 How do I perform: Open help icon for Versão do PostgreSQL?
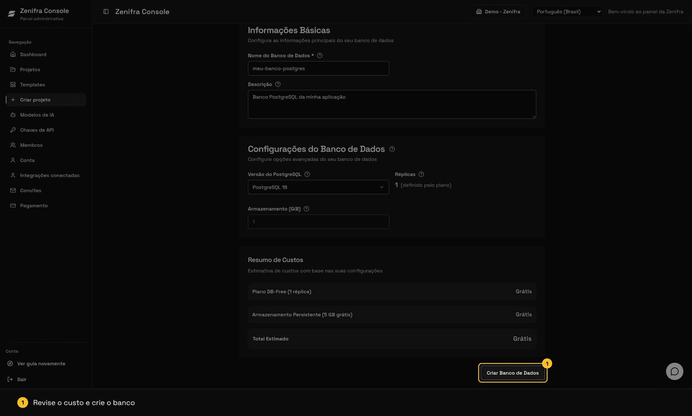[307, 174]
